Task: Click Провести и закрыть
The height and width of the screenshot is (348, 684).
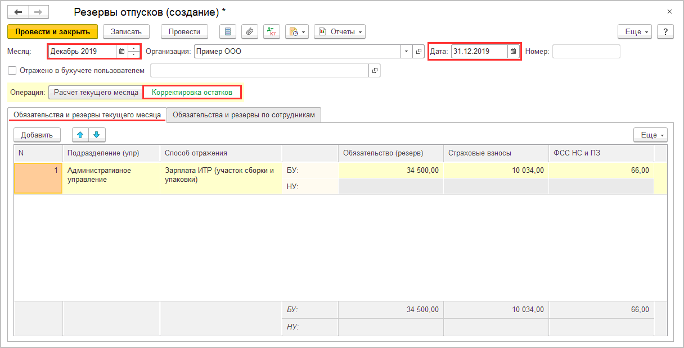Action: (53, 31)
